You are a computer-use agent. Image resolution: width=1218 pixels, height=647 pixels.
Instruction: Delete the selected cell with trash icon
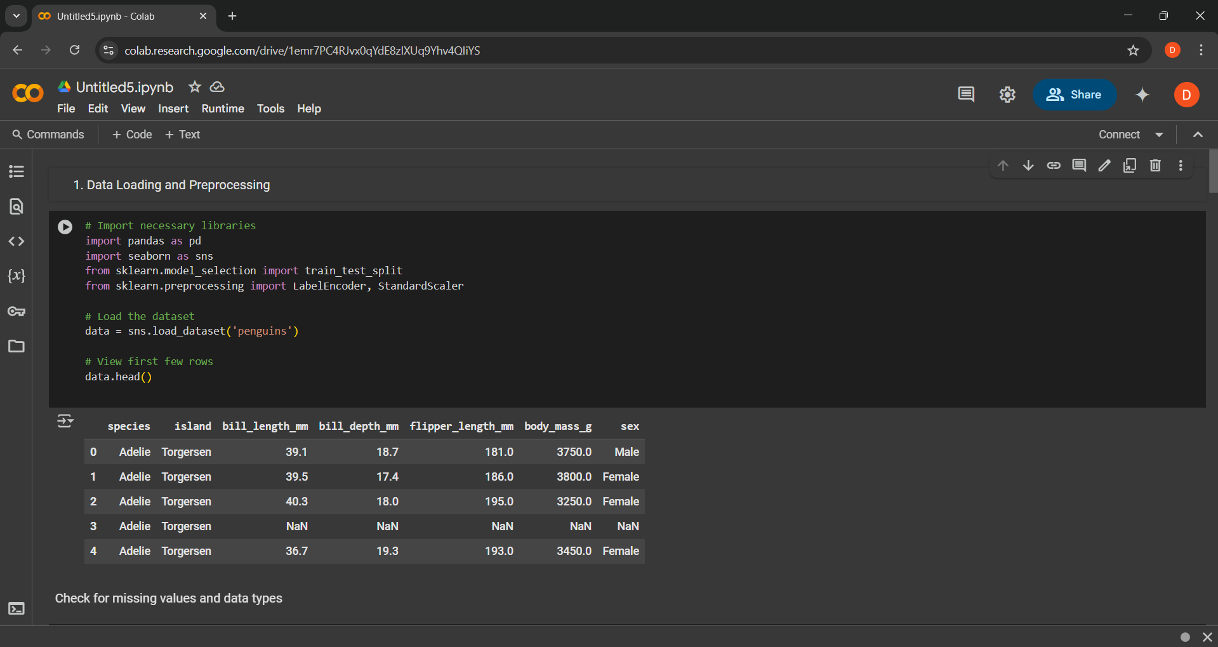click(x=1155, y=166)
